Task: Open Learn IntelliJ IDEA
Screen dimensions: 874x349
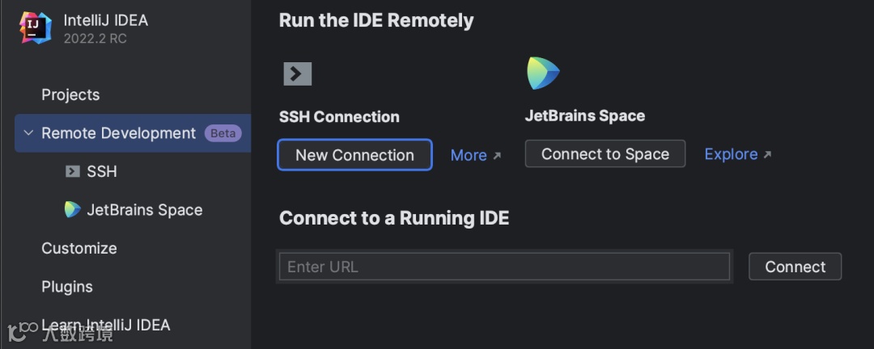Action: point(106,325)
